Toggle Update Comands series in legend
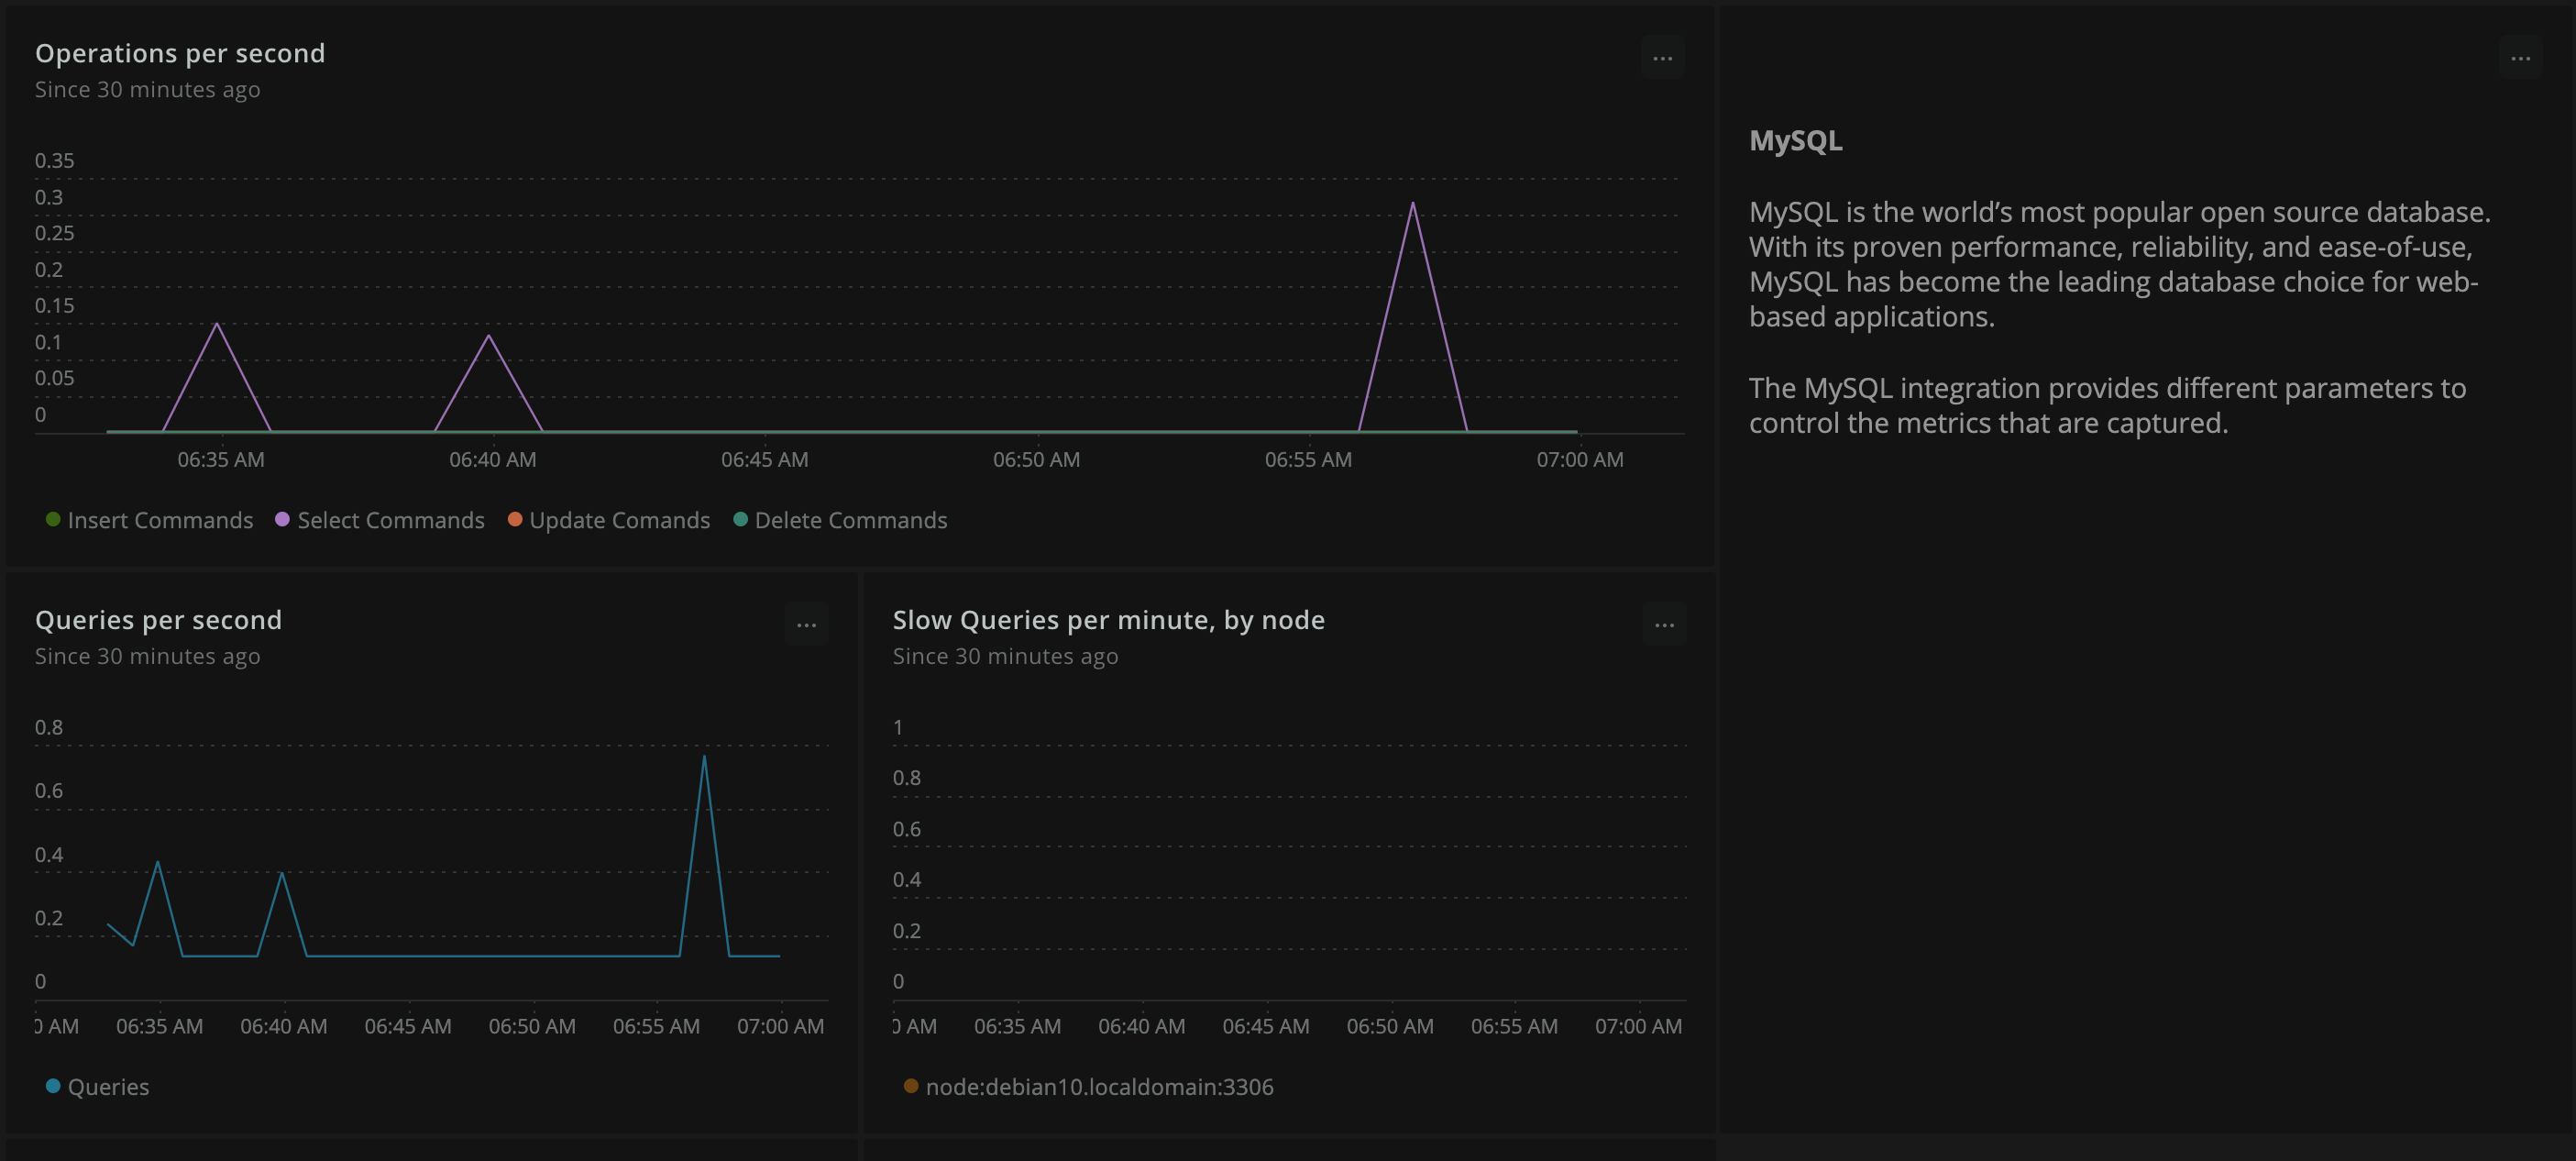The height and width of the screenshot is (1161, 2576). point(619,520)
